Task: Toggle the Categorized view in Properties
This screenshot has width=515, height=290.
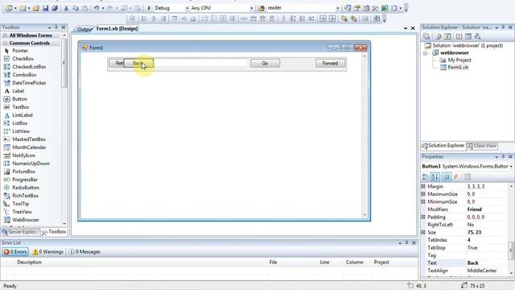Action: point(426,177)
